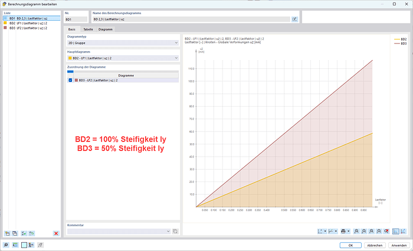Click the comment library icon beside Kommentar
This screenshot has width=413, height=251.
pyautogui.click(x=175, y=231)
